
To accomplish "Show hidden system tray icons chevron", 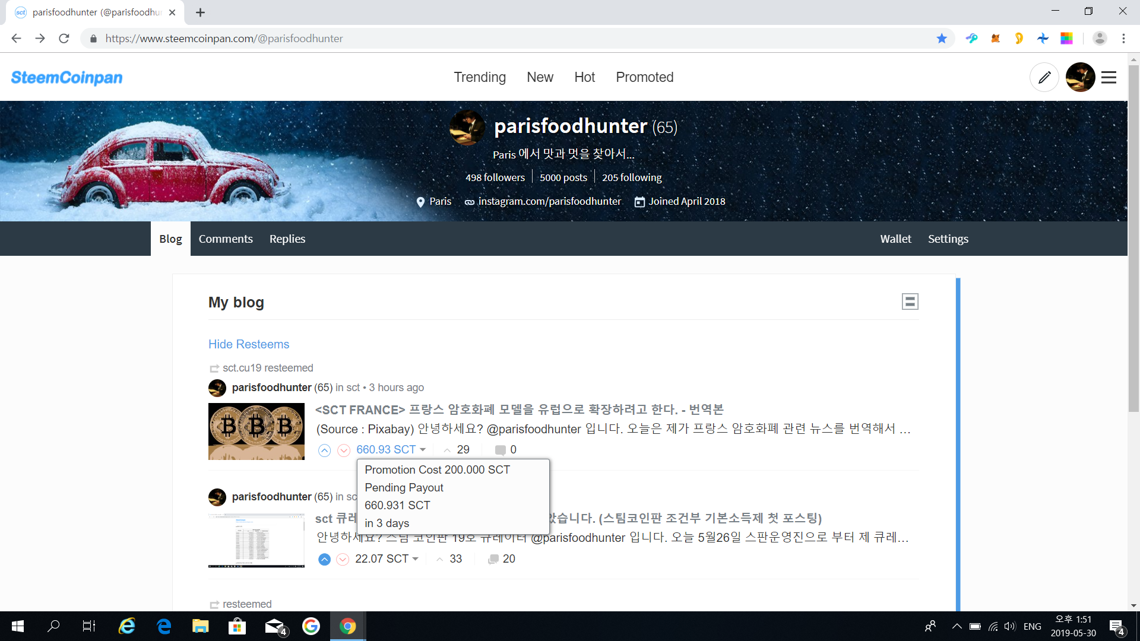I will tap(957, 626).
